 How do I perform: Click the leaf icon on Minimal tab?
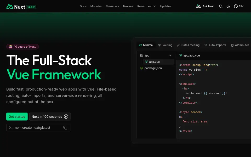coord(140,45)
